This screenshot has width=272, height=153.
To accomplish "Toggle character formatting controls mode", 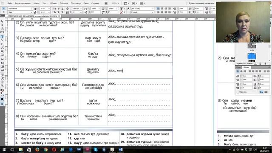I will [x=3, y=8].
